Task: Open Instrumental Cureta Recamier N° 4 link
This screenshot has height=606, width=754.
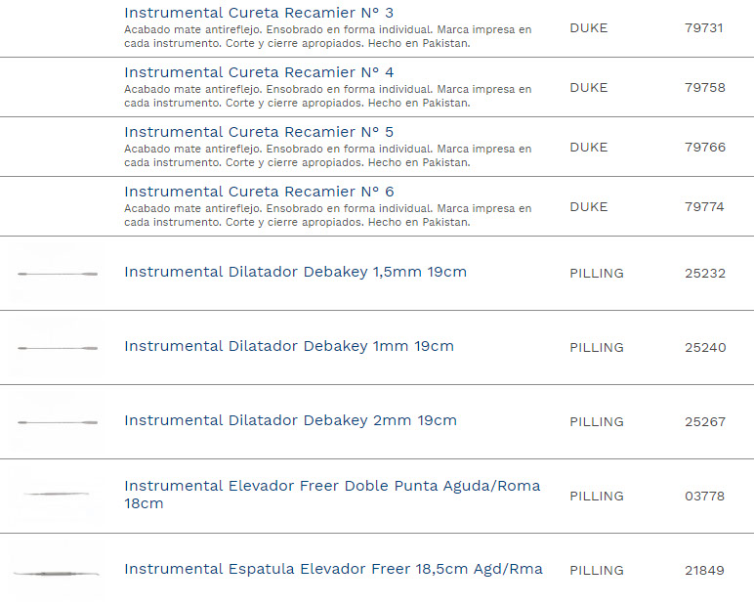Action: tap(259, 73)
